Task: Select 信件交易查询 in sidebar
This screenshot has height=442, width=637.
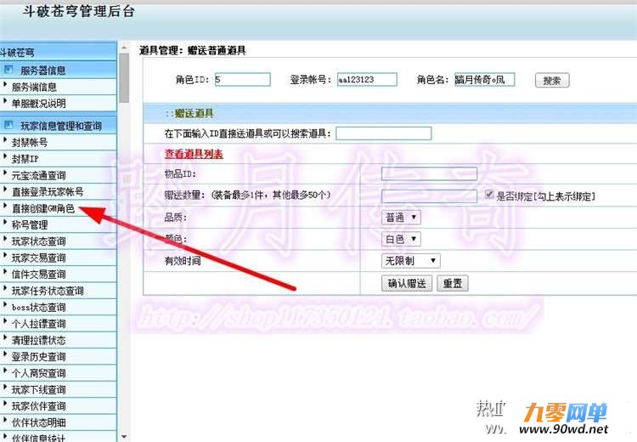Action: coord(38,274)
